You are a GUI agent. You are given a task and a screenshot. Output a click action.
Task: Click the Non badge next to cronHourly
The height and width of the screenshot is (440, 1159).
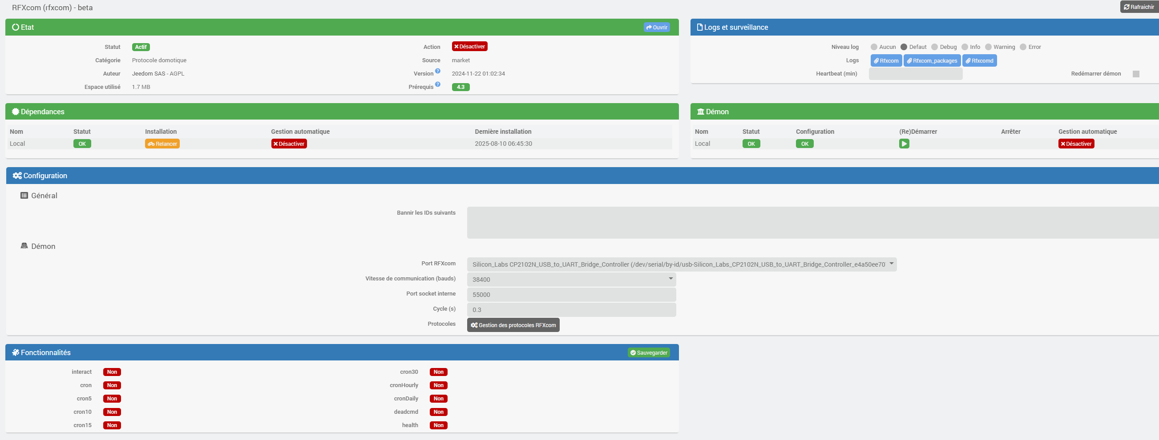click(439, 386)
